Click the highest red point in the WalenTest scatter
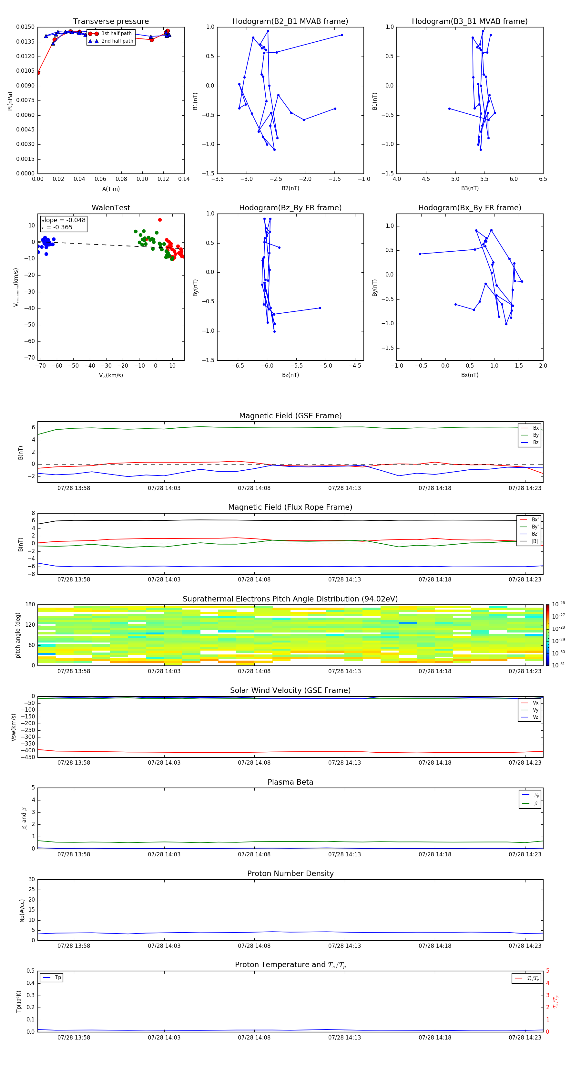The height and width of the screenshot is (1066, 581). tap(160, 220)
